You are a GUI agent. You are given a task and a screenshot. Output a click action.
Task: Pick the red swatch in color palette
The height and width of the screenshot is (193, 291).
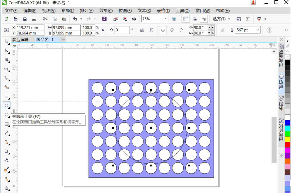tap(288, 144)
